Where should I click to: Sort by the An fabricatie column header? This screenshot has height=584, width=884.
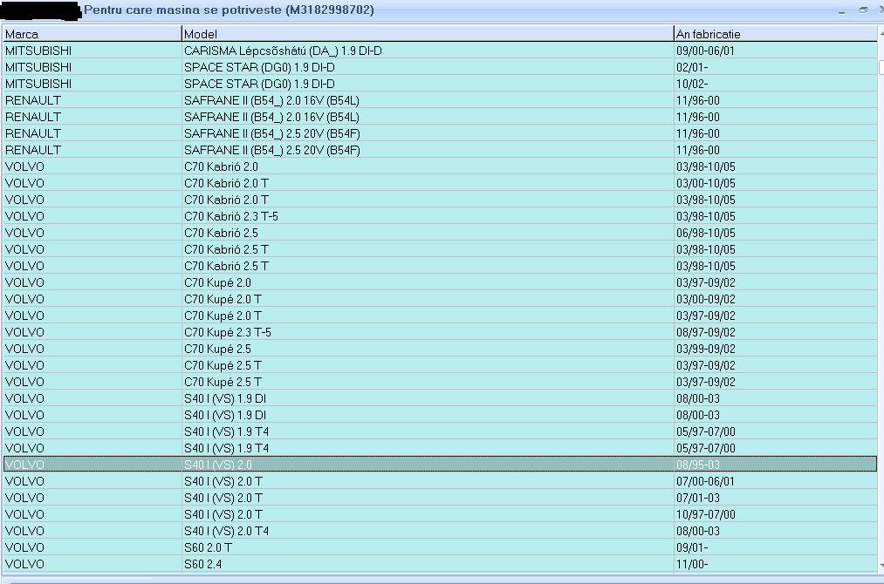(776, 34)
